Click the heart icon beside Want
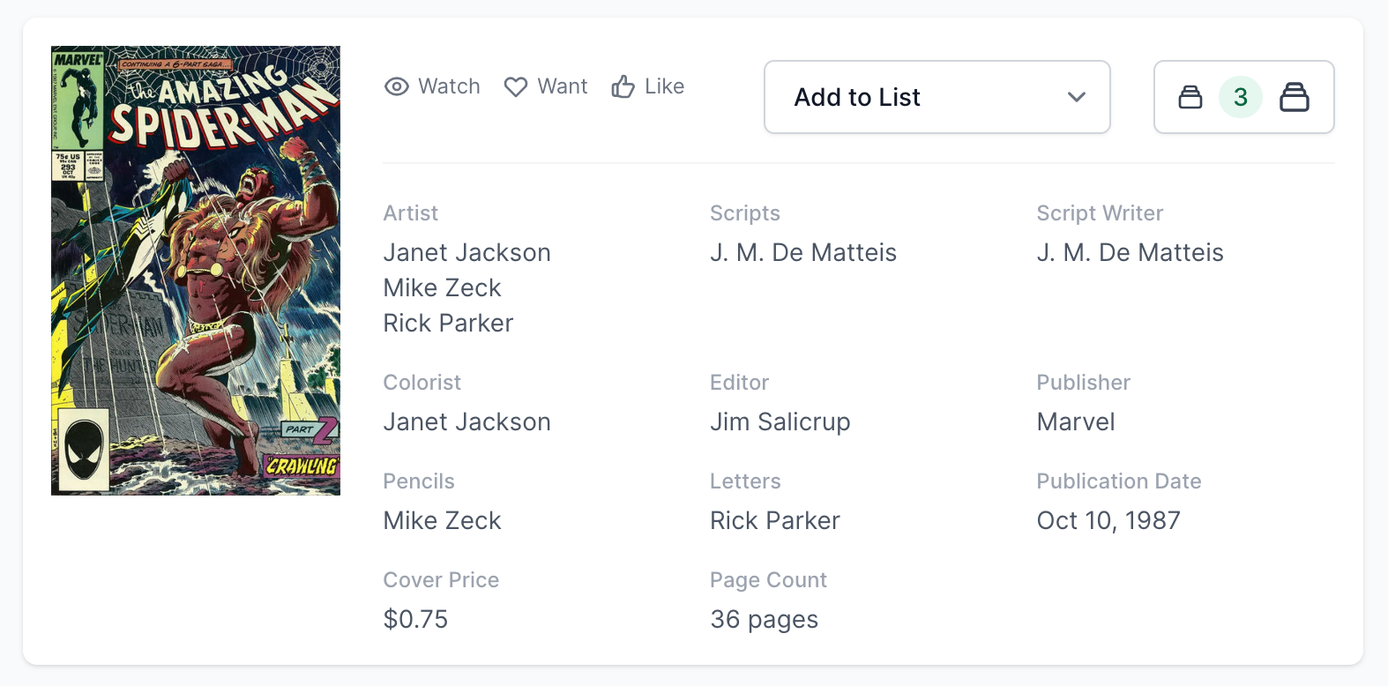This screenshot has width=1388, height=686. coord(516,86)
